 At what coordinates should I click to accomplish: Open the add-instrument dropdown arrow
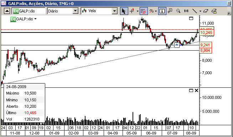(x=138, y=11)
